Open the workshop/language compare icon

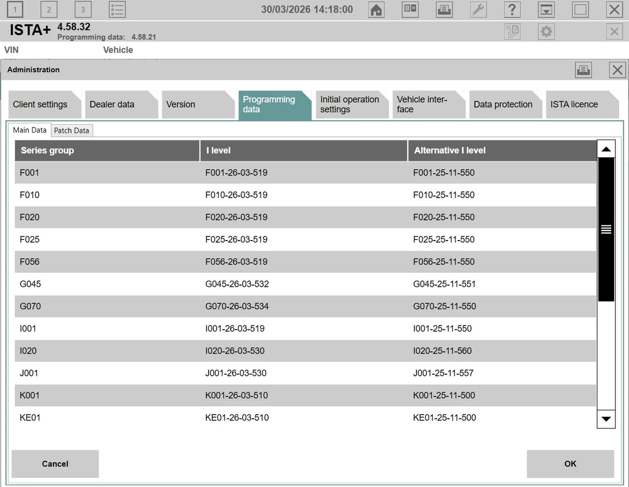(410, 9)
